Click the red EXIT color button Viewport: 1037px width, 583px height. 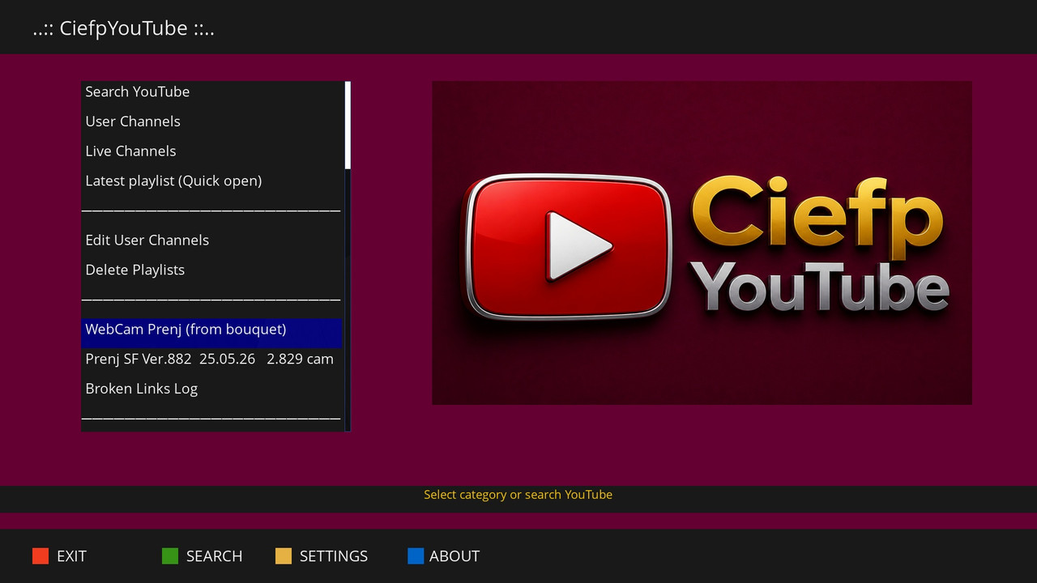pyautogui.click(x=41, y=555)
